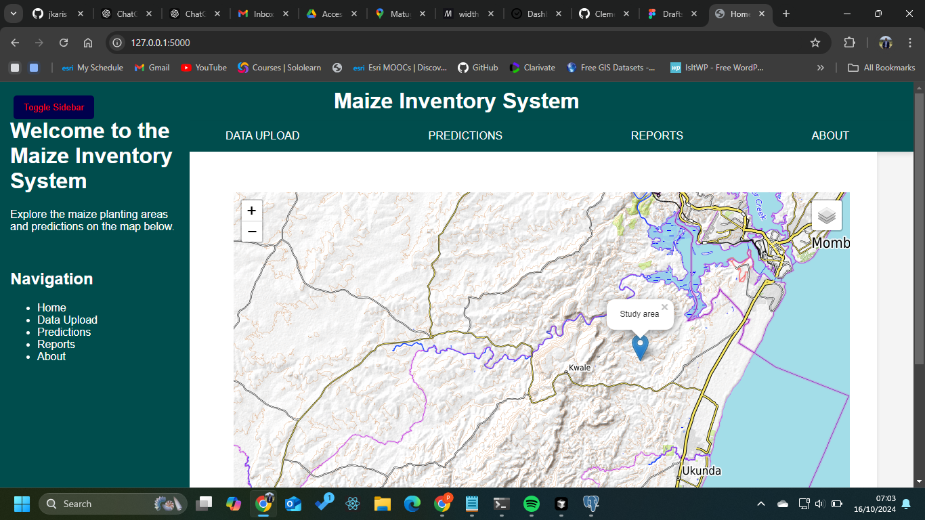
Task: Open Reports from the sidebar list
Action: pos(56,344)
